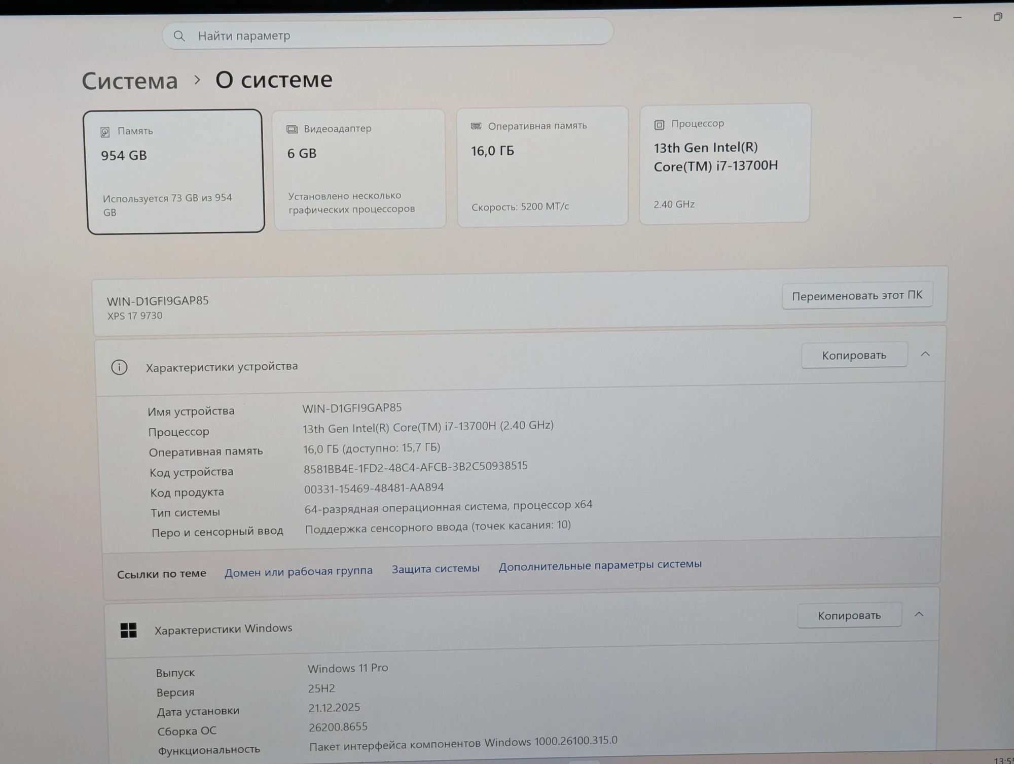Collapse the 'Характеристики Windows' section
This screenshot has width=1014, height=764.
[x=919, y=614]
